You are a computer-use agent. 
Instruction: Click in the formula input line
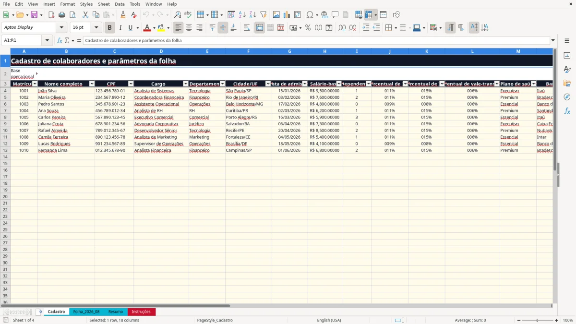click(x=316, y=40)
